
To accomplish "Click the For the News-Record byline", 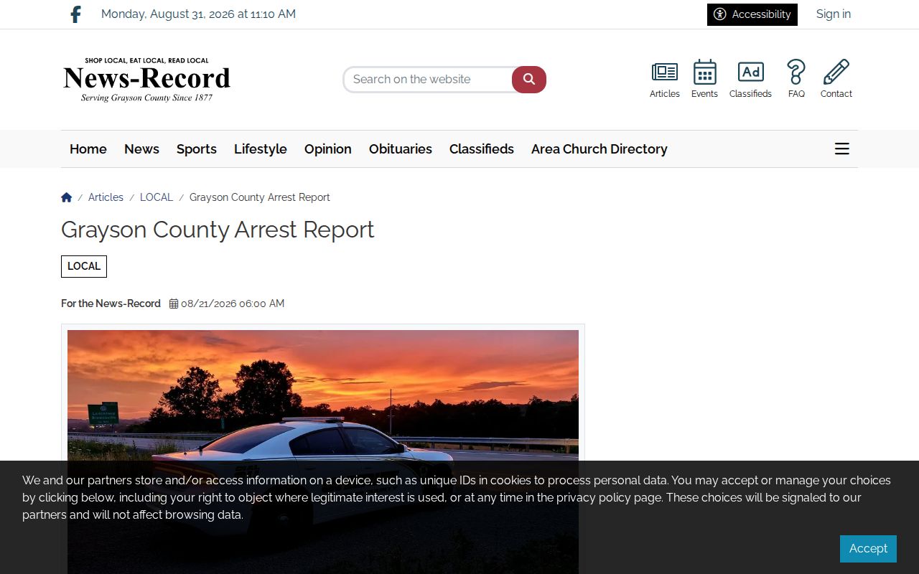I will coord(111,304).
